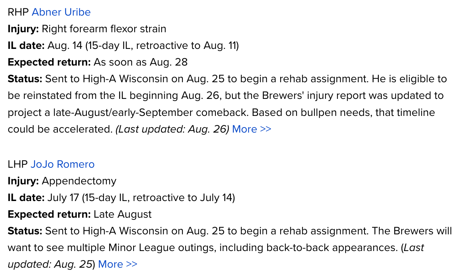
Task: Open the Abner Uribe player link
Action: coord(61,12)
